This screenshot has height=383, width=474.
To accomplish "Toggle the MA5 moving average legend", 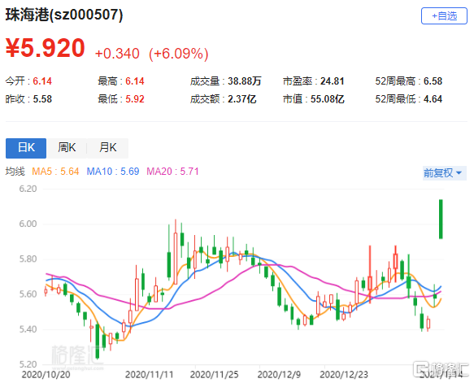I will click(x=55, y=172).
